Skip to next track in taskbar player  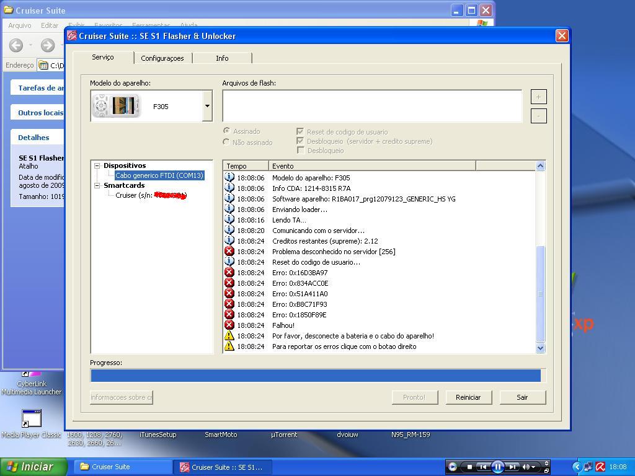[x=512, y=467]
